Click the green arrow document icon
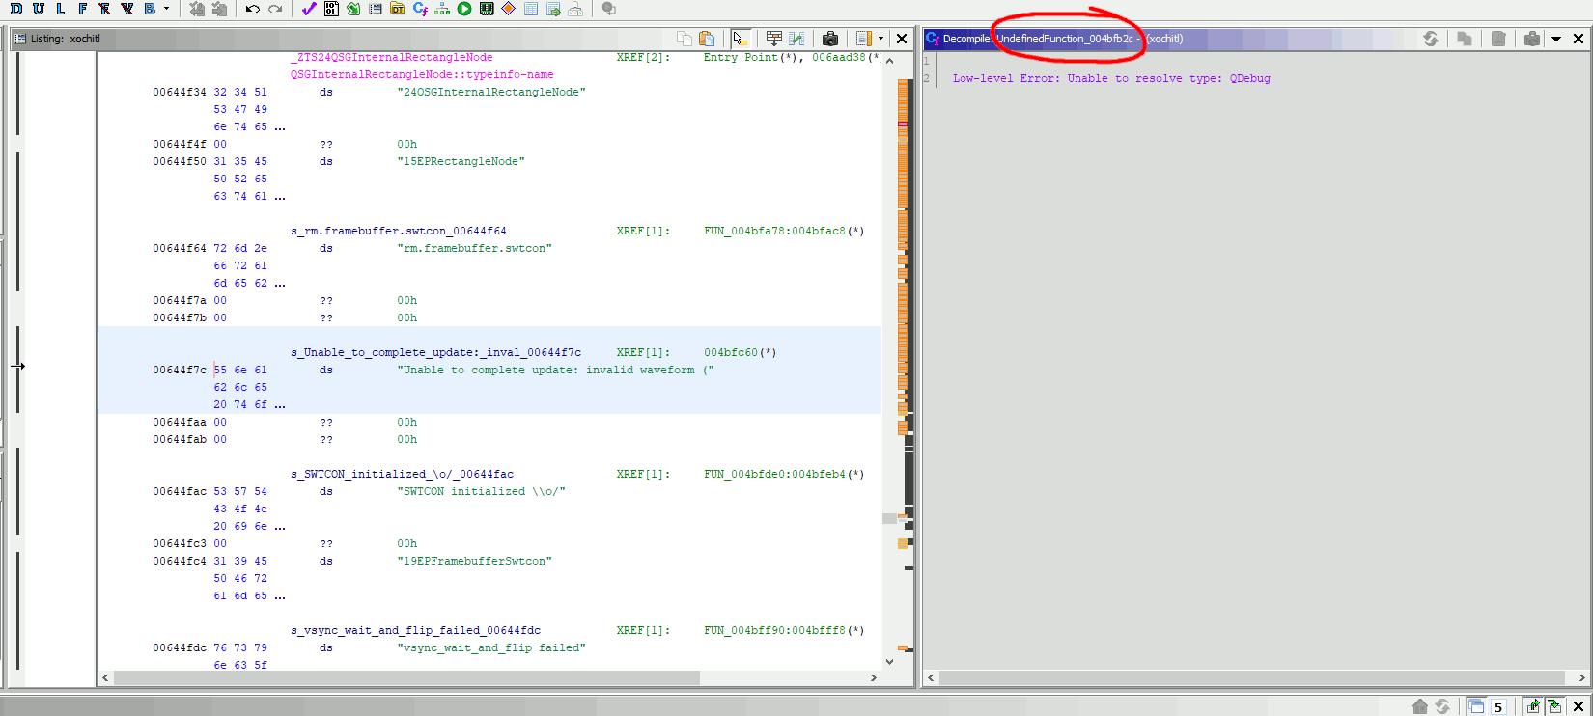1593x716 pixels. pos(353,9)
